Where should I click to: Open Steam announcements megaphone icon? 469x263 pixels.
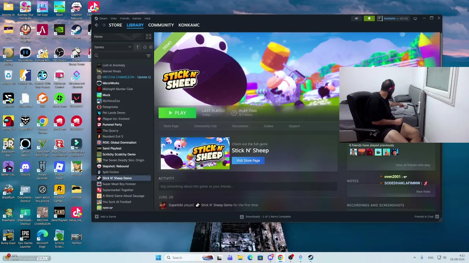point(357,18)
